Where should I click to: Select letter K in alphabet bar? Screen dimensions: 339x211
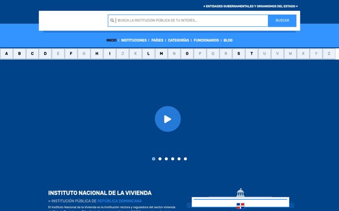[x=135, y=53]
